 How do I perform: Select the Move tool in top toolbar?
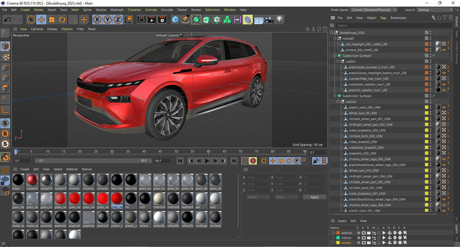(41, 20)
